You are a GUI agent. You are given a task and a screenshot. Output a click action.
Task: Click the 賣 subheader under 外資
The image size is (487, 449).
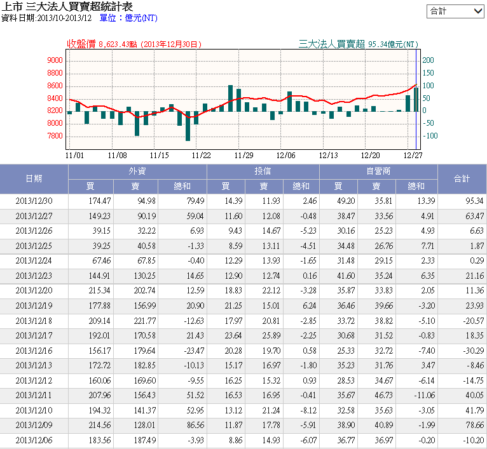[x=135, y=187]
